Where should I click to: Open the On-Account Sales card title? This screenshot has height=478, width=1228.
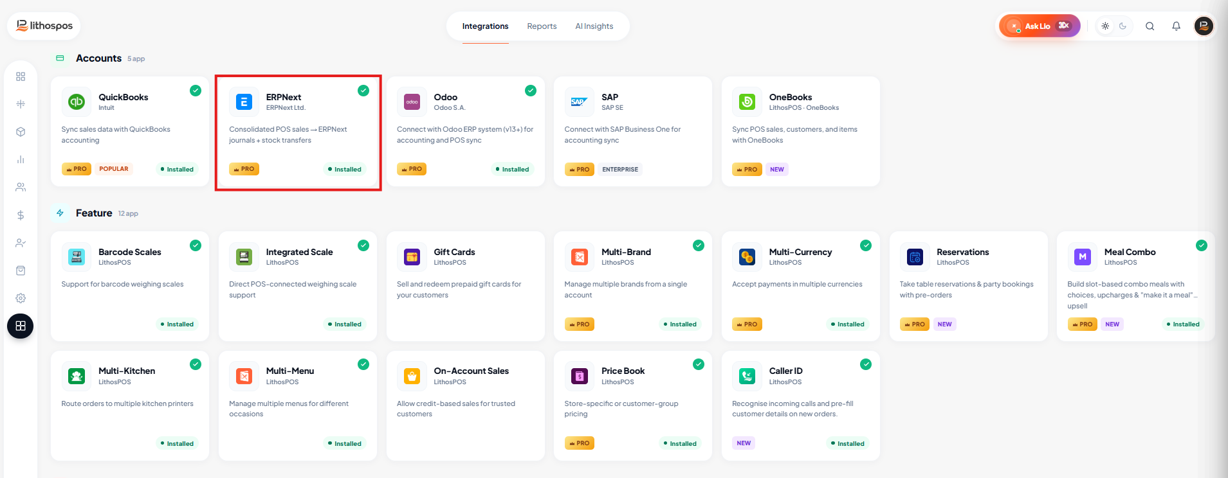click(472, 371)
